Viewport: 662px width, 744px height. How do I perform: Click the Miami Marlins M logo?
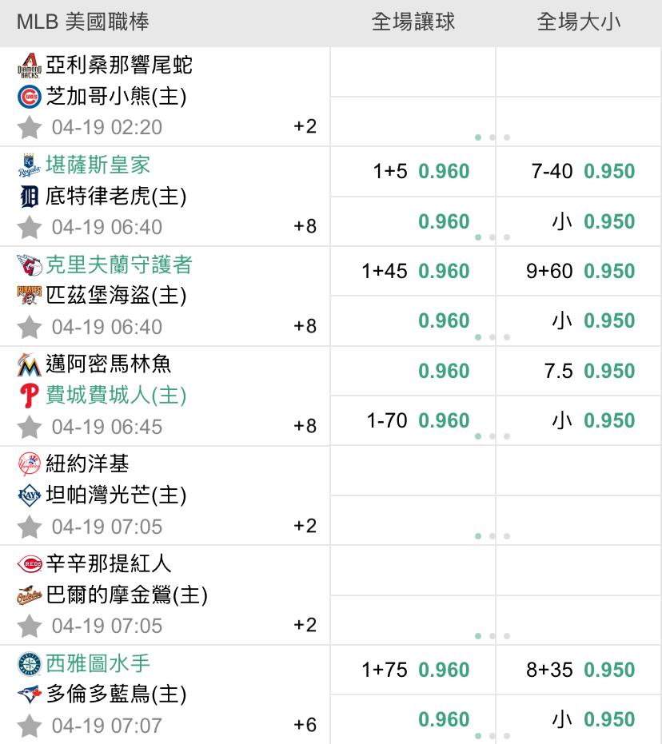[30, 365]
